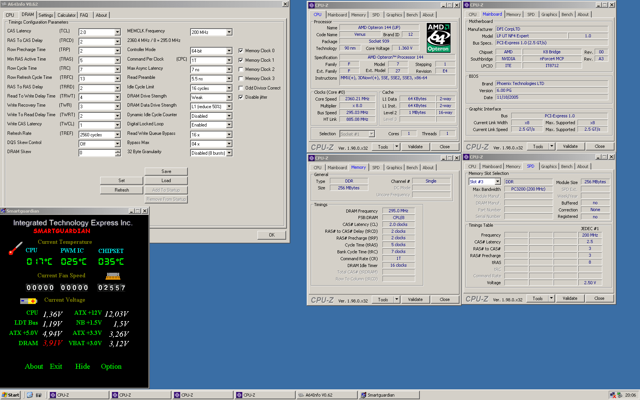Switch to Bench tab in CPU-Z Memory window
Viewport: 640px width, 400px height.
412,168
